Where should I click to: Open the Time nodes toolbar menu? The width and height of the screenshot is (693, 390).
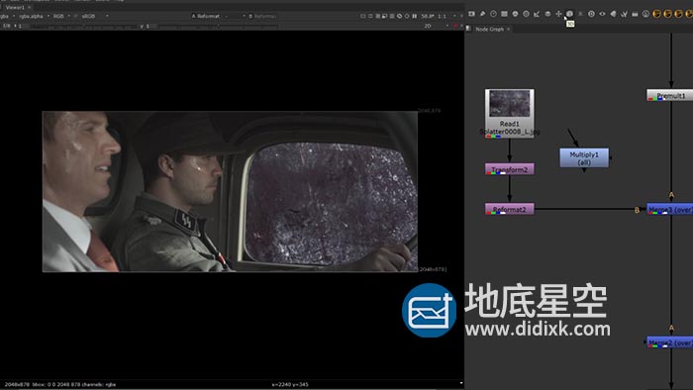pos(494,14)
